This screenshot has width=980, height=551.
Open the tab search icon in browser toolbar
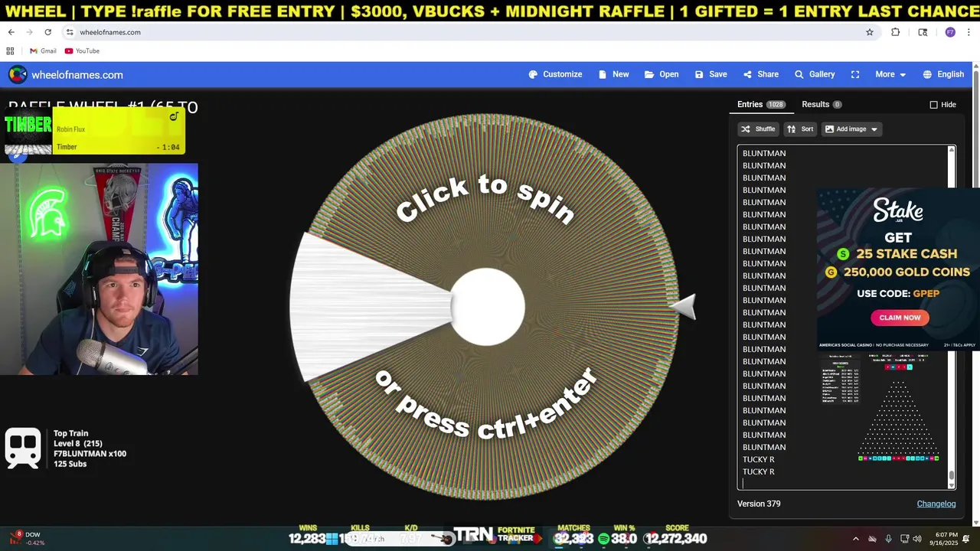point(923,32)
